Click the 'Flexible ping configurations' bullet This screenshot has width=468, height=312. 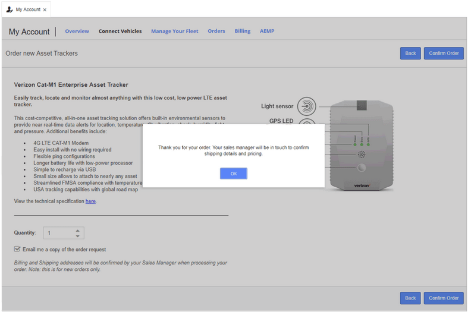[x=64, y=156]
